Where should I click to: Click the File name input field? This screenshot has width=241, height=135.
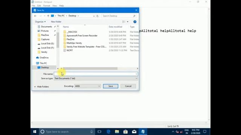pyautogui.click(x=96, y=74)
